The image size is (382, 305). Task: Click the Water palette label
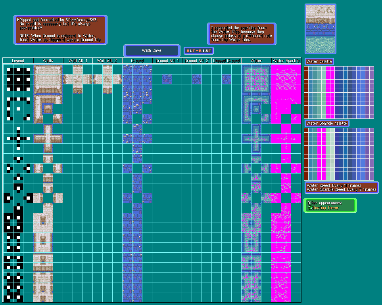319,61
